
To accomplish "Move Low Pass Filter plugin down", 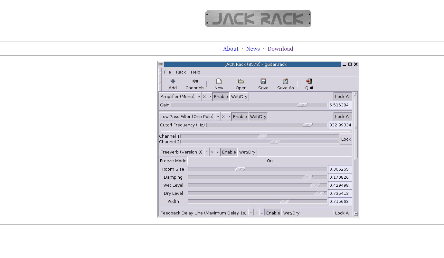I will (229, 116).
